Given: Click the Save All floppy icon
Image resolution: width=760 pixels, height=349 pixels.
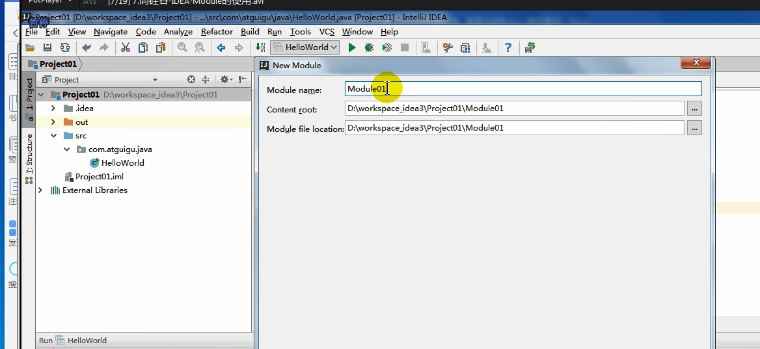Looking at the screenshot, I should tap(47, 47).
